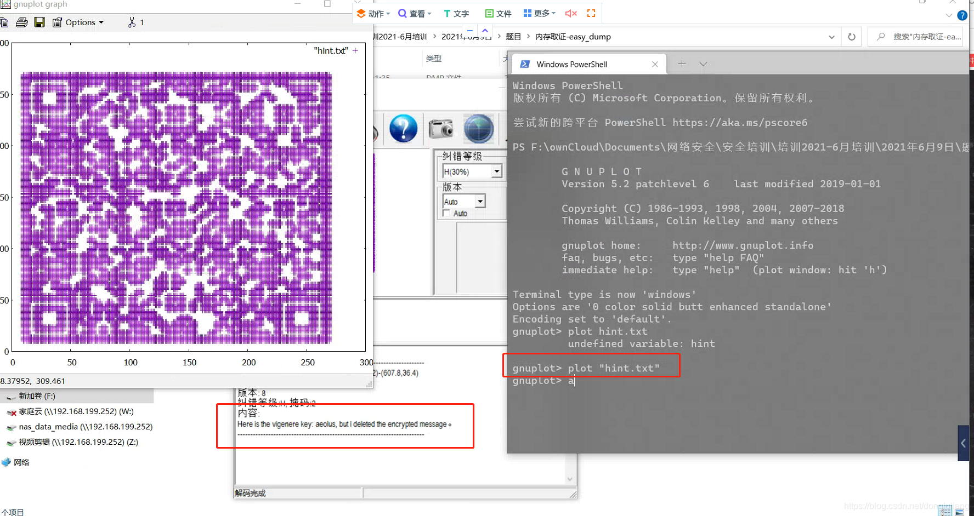This screenshot has height=516, width=974.
Task: Click the 解码完成 status bar text
Action: point(250,493)
